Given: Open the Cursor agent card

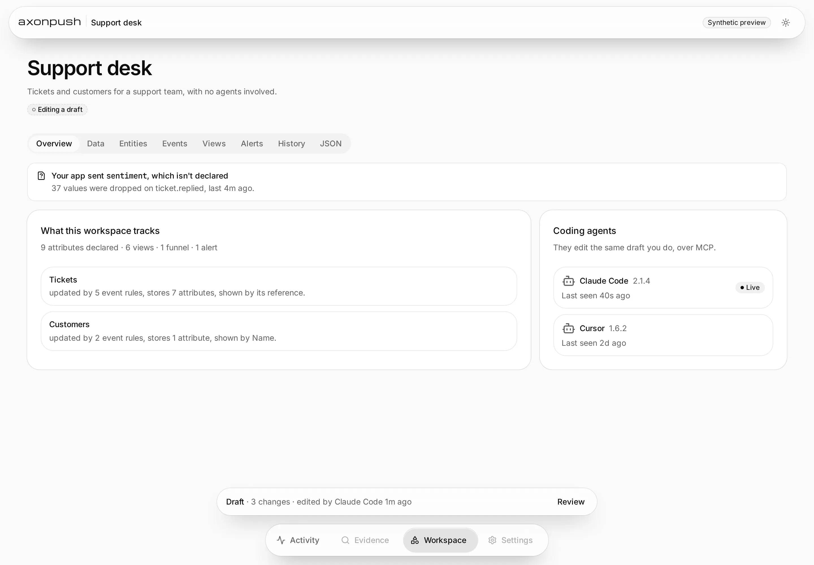Looking at the screenshot, I should [663, 335].
